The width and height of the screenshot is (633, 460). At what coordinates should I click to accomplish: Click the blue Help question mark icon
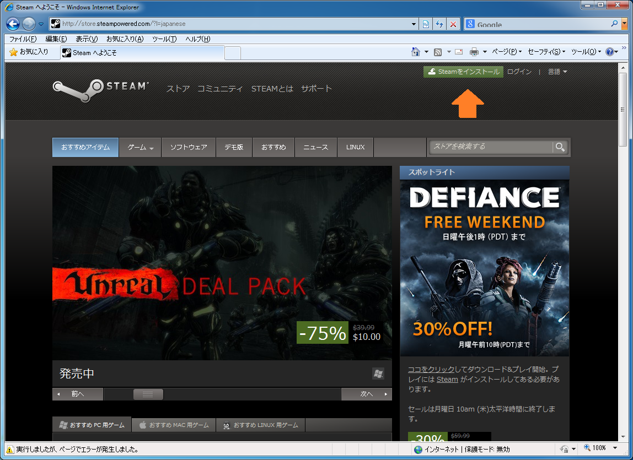click(x=610, y=52)
